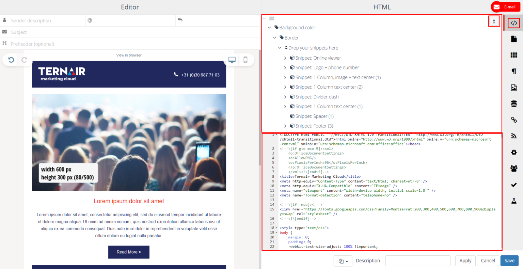This screenshot has width=523, height=269.
Task: Expand Snippet: Online viewer node
Action: (x=285, y=58)
